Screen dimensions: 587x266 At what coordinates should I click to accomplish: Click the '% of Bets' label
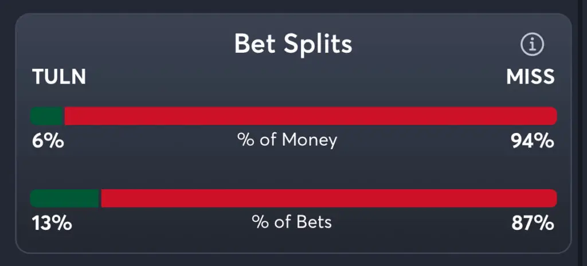click(292, 222)
